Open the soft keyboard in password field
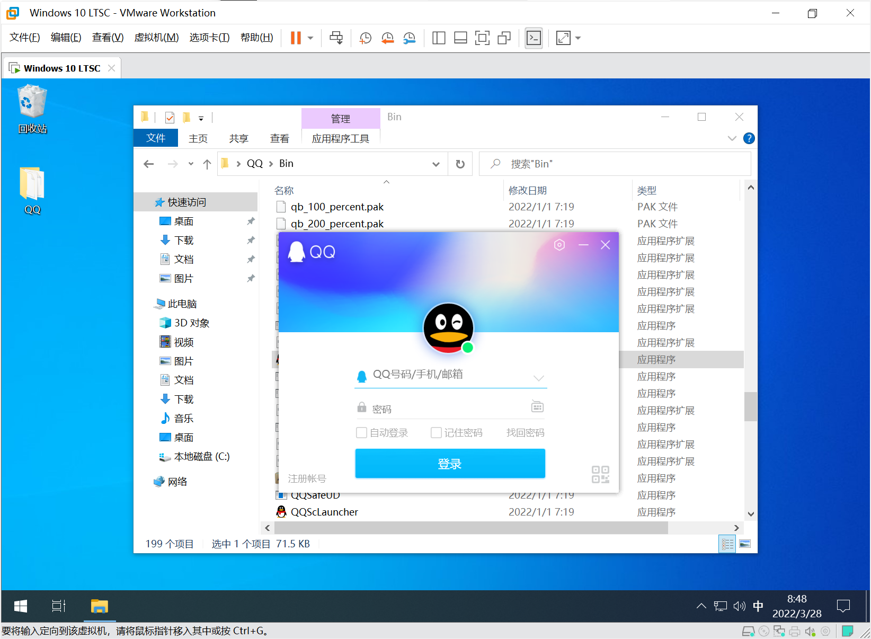 coord(537,407)
